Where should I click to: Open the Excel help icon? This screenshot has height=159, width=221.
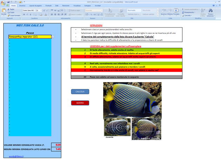214,6
